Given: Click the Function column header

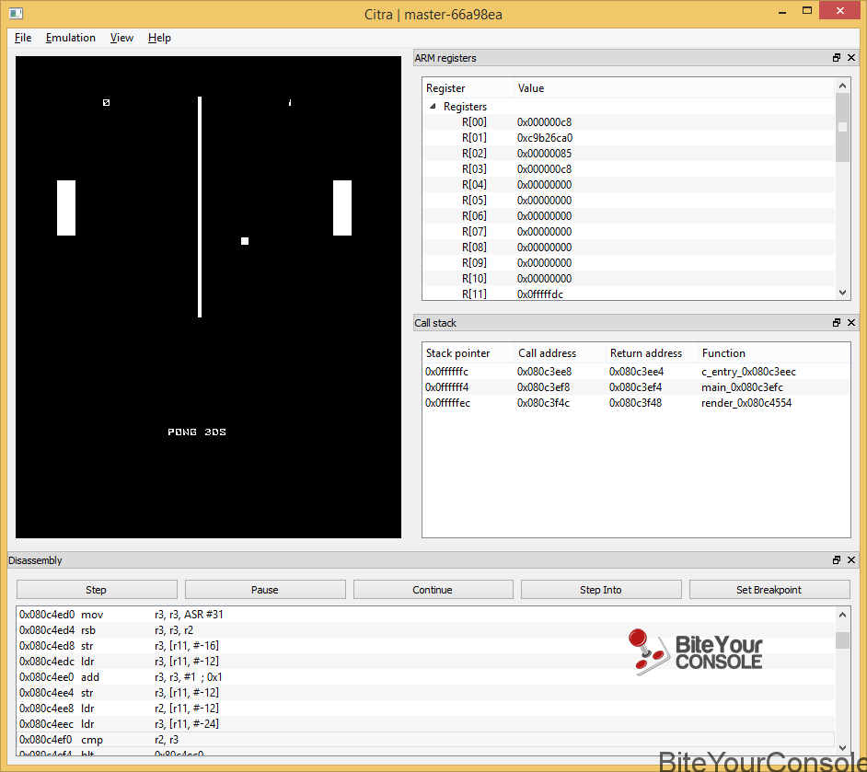Looking at the screenshot, I should coord(773,353).
